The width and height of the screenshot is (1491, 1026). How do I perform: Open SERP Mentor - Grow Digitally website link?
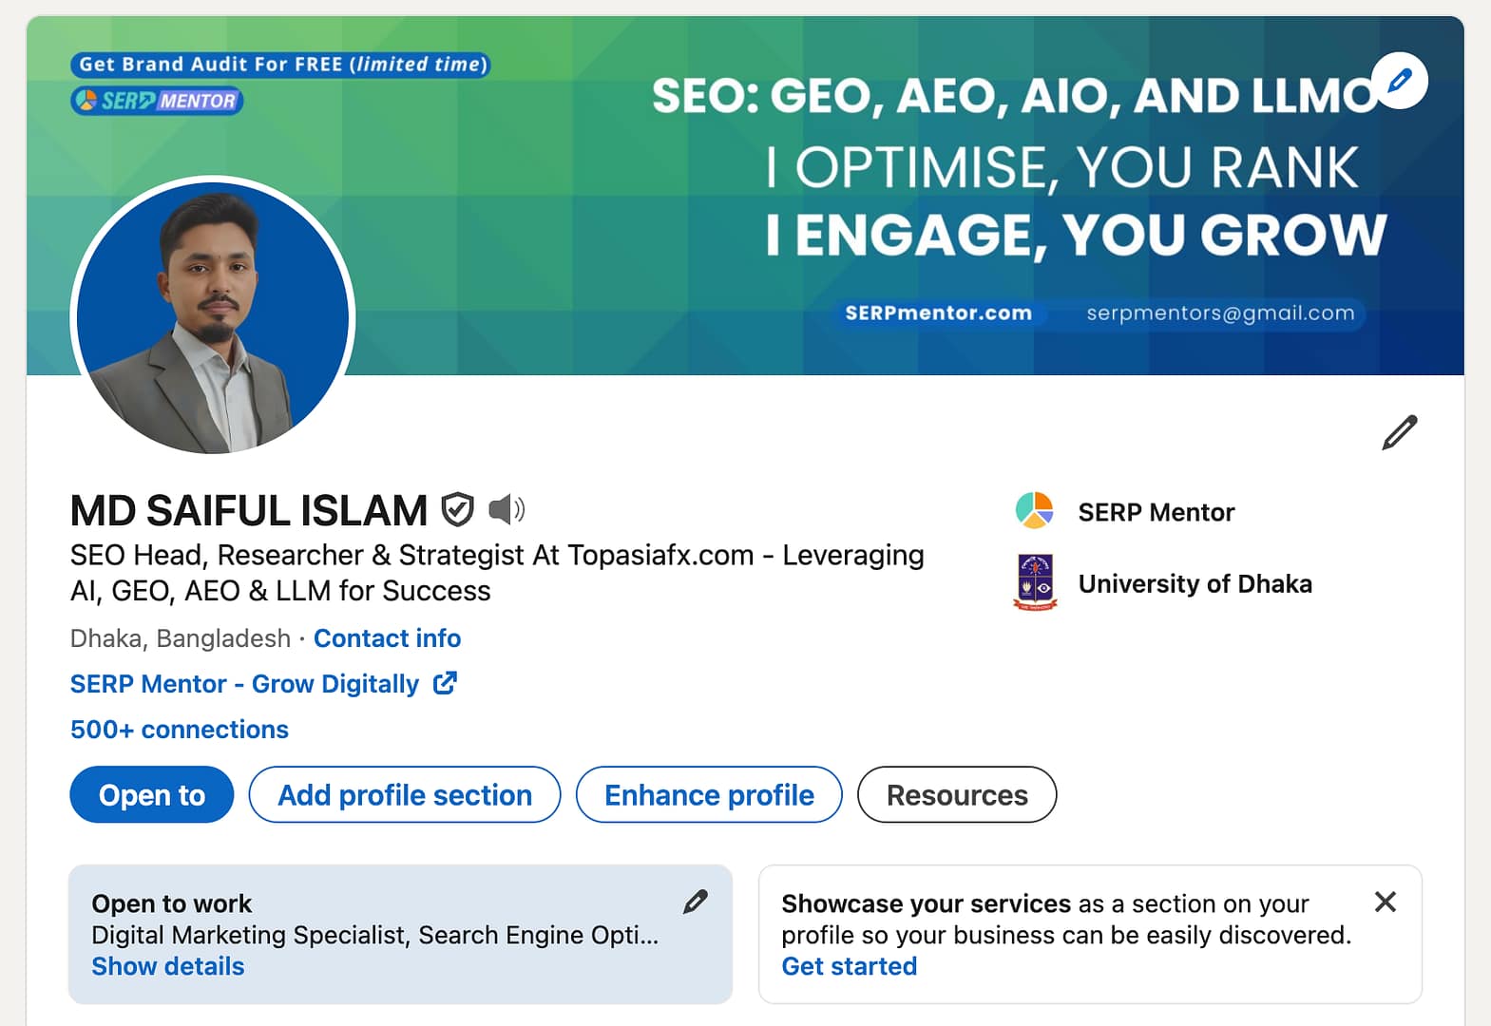click(244, 684)
